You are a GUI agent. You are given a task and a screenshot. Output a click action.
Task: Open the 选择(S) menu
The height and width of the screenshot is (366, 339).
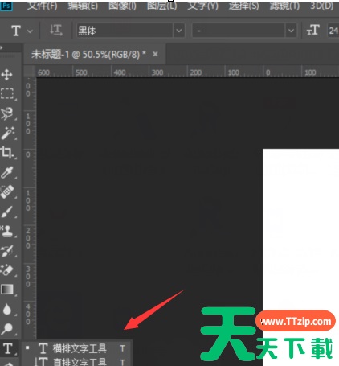pyautogui.click(x=243, y=6)
